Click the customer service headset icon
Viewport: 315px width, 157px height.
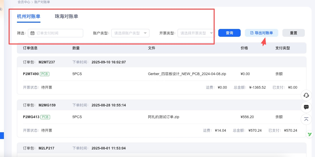306,95
